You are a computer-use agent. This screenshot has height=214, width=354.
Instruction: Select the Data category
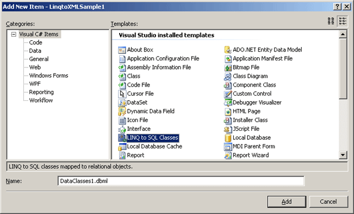(35, 51)
